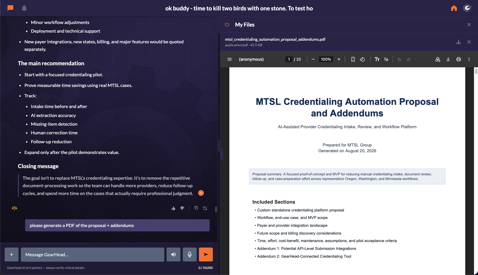Go to the home icon
The width and height of the screenshot is (478, 275).
point(454,8)
